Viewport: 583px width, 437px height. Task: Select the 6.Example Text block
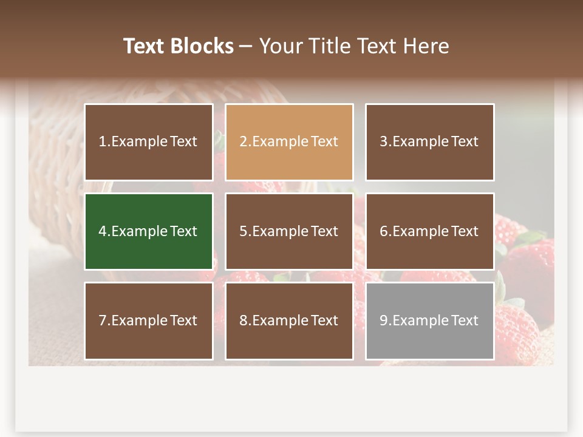click(x=429, y=231)
